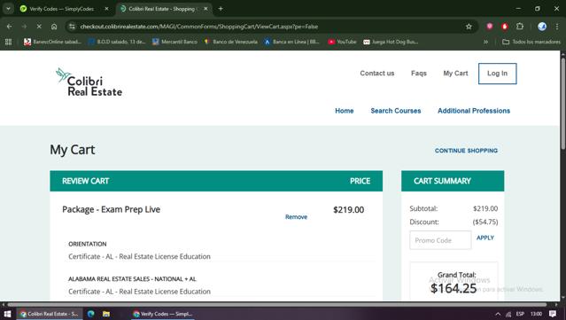Open the new tab plus button

pyautogui.click(x=221, y=9)
